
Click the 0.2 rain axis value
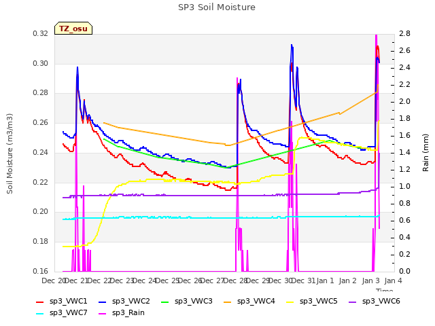click(x=404, y=254)
